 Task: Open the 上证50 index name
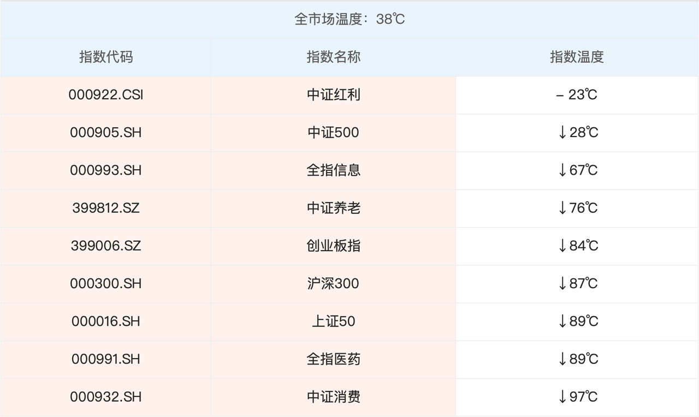click(333, 321)
